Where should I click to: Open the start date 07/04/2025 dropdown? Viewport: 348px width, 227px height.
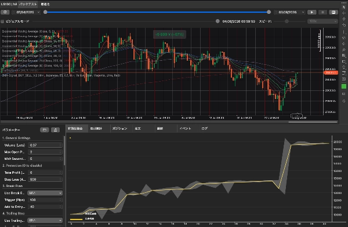38,12
